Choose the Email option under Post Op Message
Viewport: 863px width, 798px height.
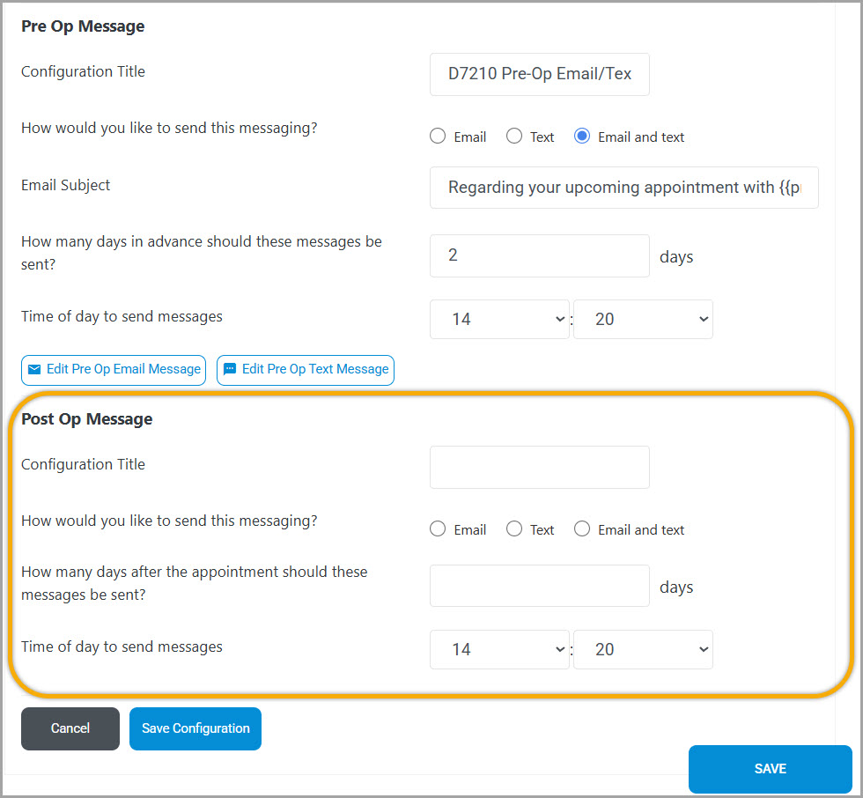pos(438,528)
